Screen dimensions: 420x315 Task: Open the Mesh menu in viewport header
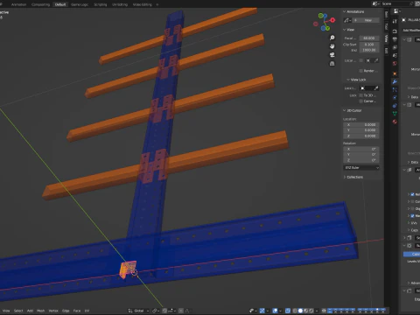pyautogui.click(x=40, y=311)
